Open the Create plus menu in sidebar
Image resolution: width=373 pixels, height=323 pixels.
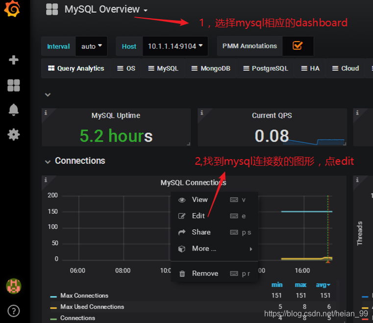tap(14, 60)
